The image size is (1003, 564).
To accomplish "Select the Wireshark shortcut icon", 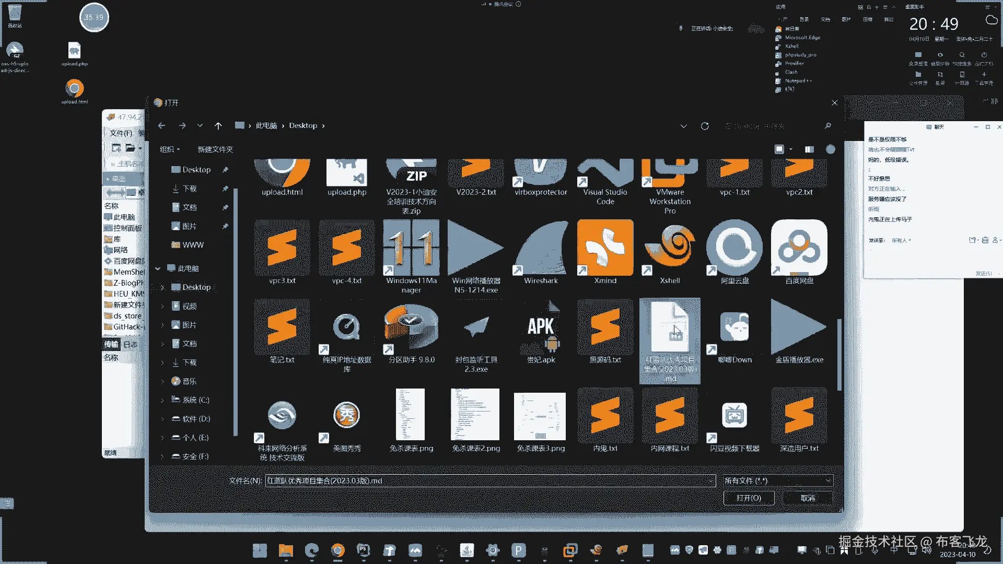I will coord(541,249).
